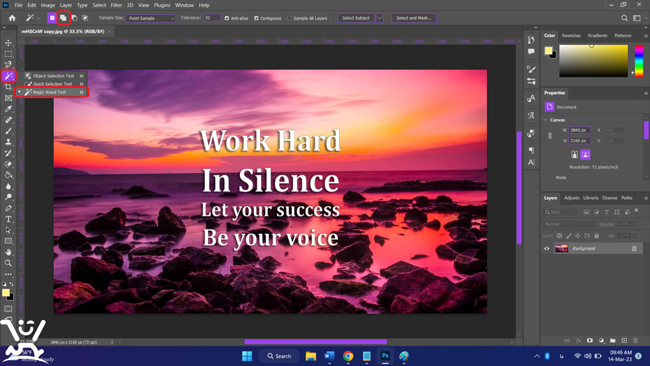Open the Select Subject options arrow
Viewport: 650px width, 366px height.
tap(380, 18)
